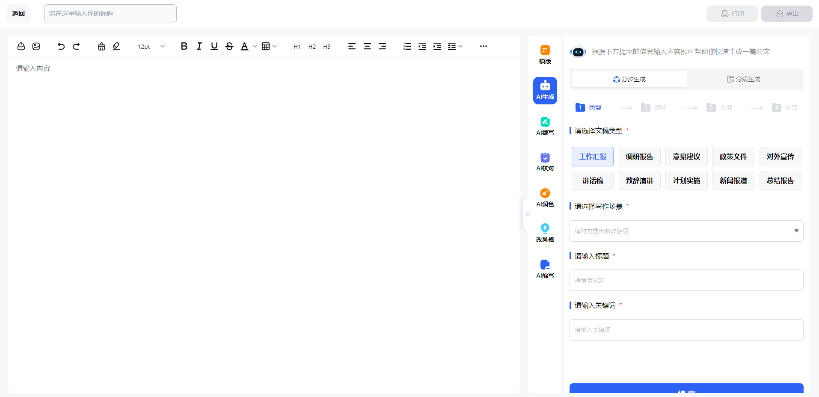Click the eraser clear-format icon

[x=116, y=46]
